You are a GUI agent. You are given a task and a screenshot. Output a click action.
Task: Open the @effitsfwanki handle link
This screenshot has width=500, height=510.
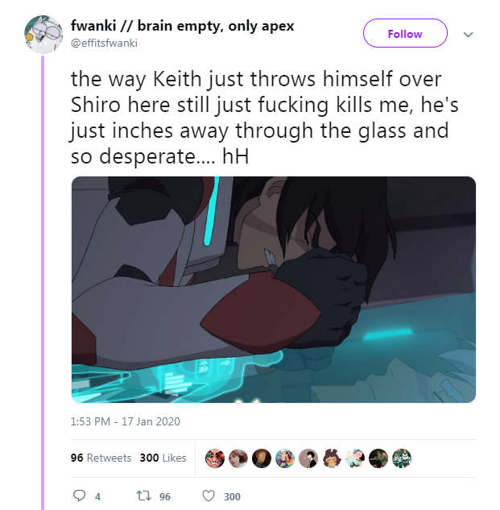(104, 43)
